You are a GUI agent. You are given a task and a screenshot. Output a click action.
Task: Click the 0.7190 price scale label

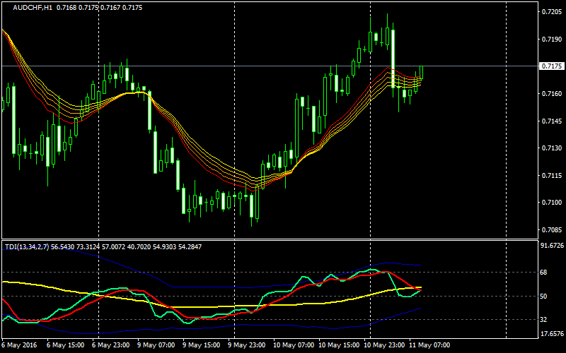[x=552, y=40]
